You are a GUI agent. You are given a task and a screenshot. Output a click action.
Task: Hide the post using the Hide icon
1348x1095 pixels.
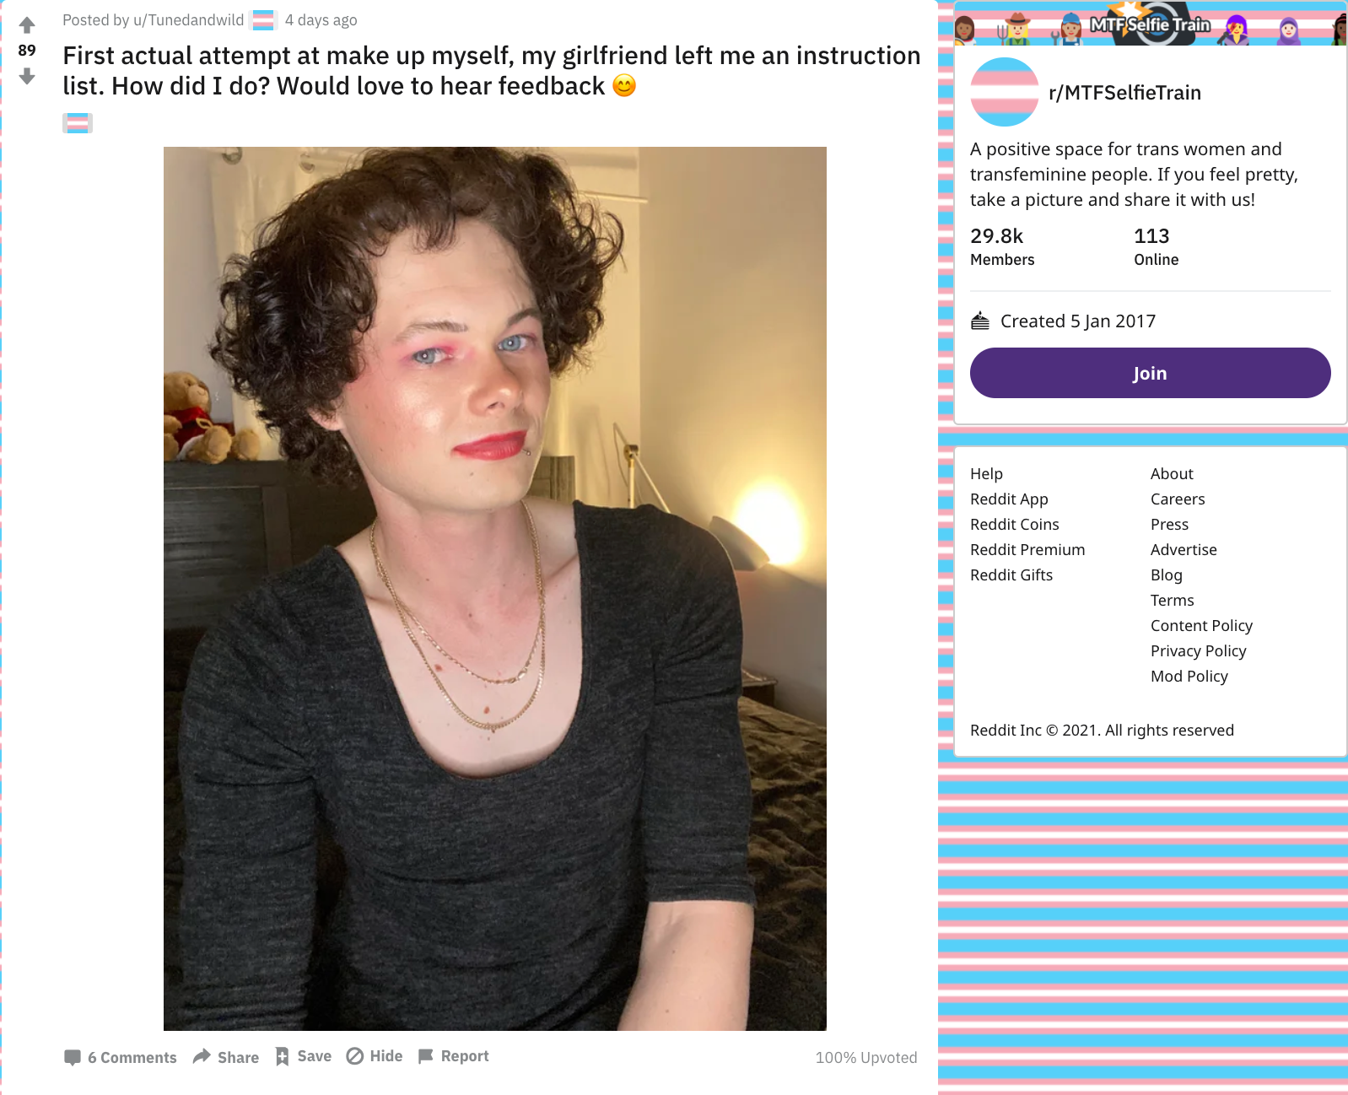pos(355,1056)
